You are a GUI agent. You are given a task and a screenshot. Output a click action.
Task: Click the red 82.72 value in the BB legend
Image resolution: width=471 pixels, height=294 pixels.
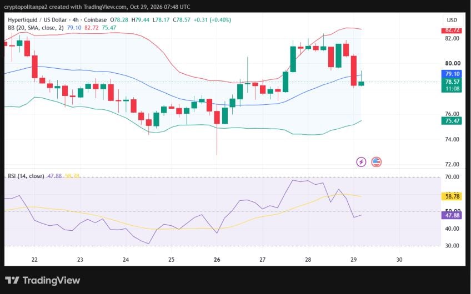pyautogui.click(x=91, y=28)
